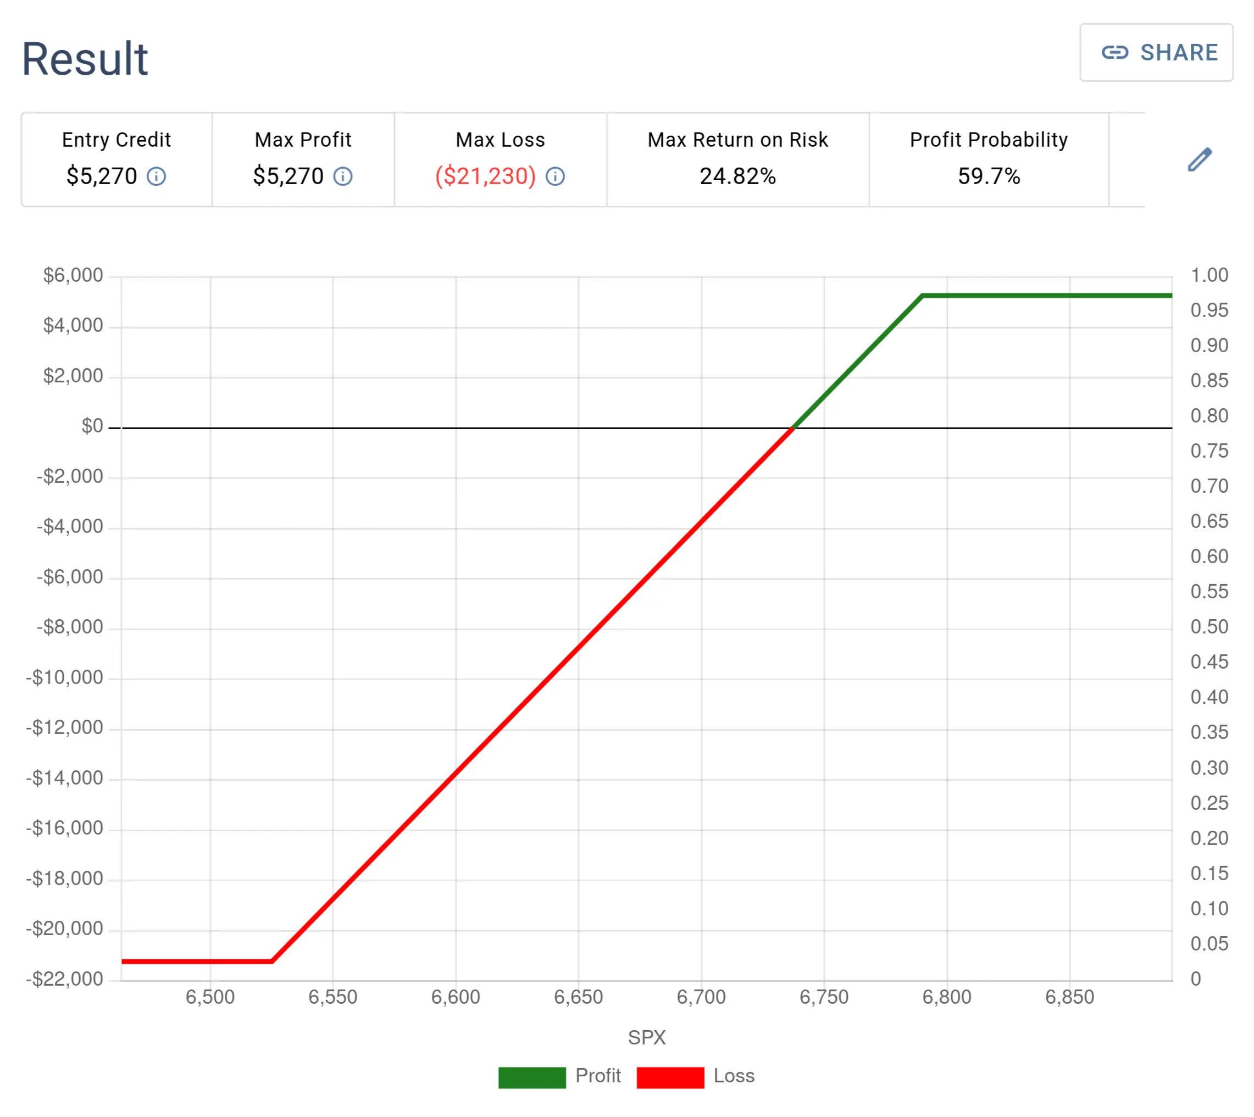Expand the Entry Credit details card
This screenshot has width=1254, height=1117.
coord(116,159)
